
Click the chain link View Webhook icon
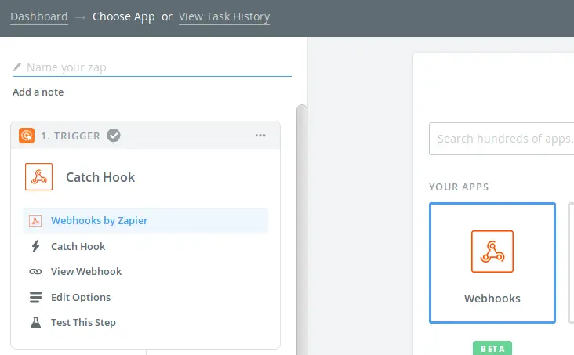click(35, 272)
